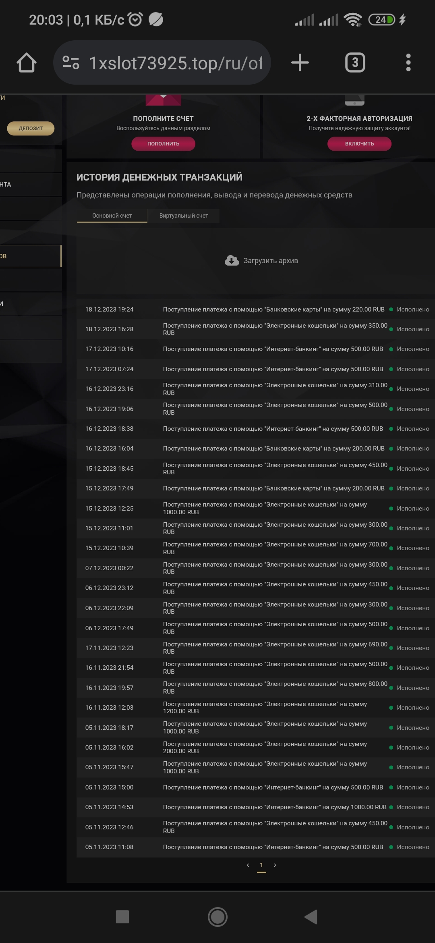Image resolution: width=435 pixels, height=943 pixels.
Task: Open the tab switcher showing 3 tabs
Action: click(355, 63)
